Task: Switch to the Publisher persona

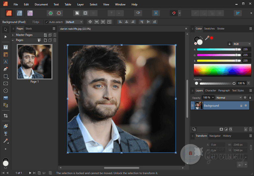Action: click(x=9, y=13)
